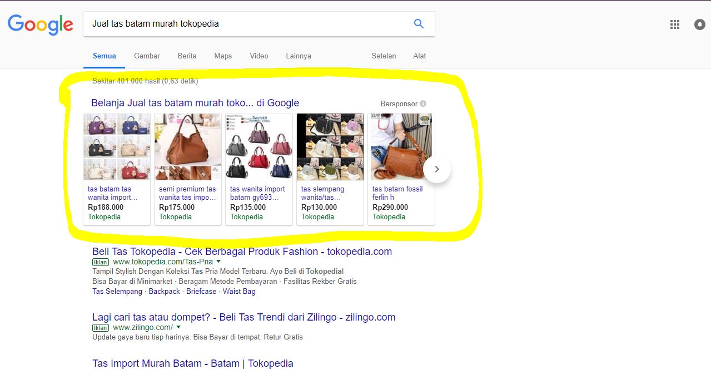Screen dimensions: 711x369
Task: Open the Lainnya menu
Action: 299,56
